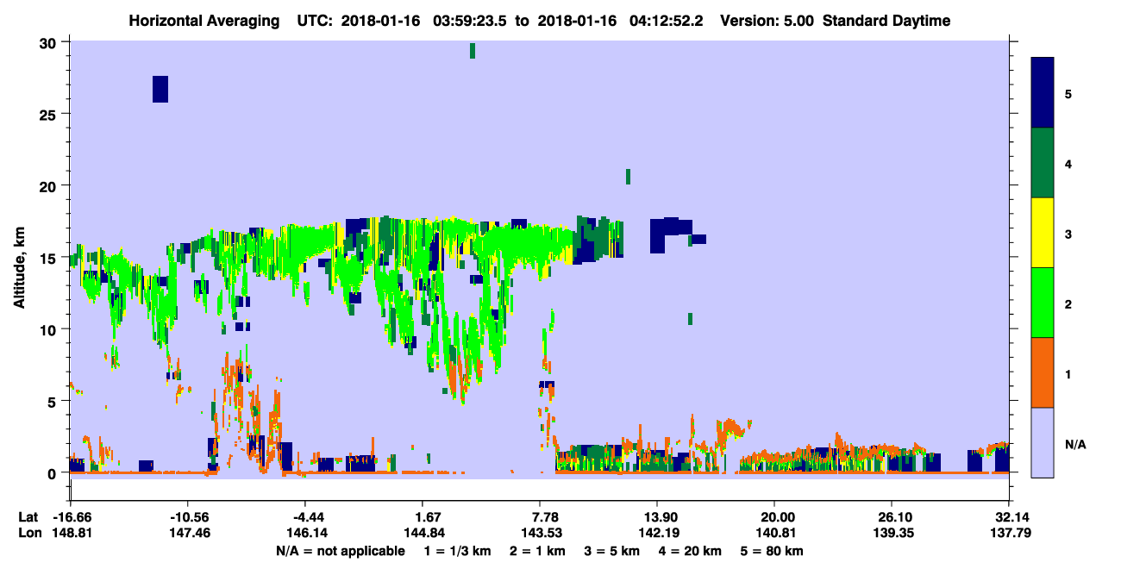Screen dimensions: 1121x575
Task: Click legend text 'N/A = not applicable'
Action: tap(341, 551)
